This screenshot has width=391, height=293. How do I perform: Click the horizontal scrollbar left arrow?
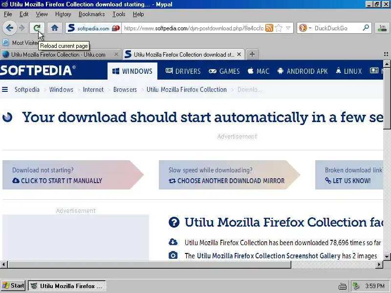4,264
